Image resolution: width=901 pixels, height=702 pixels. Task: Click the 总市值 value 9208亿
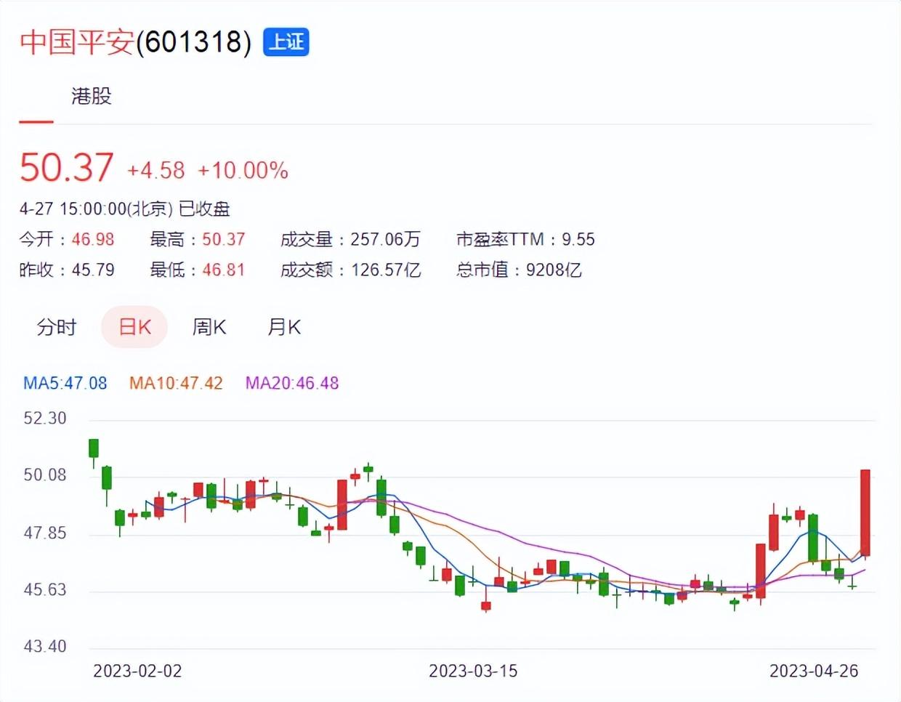click(554, 270)
